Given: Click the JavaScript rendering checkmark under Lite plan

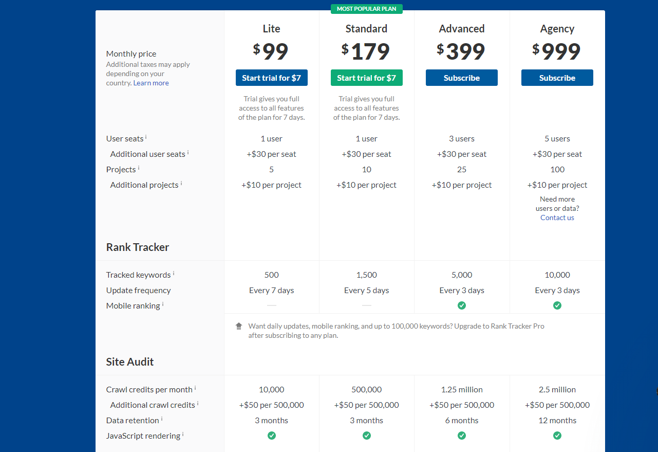Looking at the screenshot, I should click(x=272, y=436).
